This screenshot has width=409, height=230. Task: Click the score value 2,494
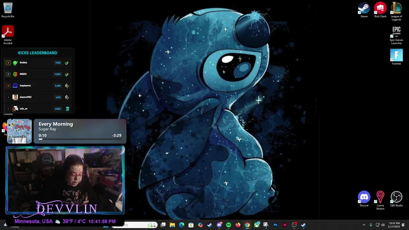click(x=58, y=86)
